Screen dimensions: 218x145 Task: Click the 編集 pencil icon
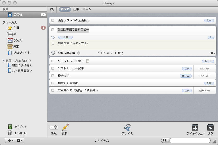tap(65, 127)
